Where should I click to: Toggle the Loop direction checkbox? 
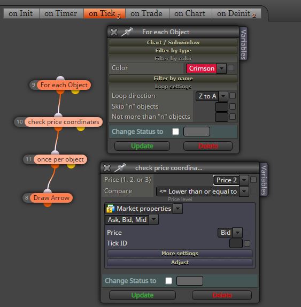click(x=233, y=96)
